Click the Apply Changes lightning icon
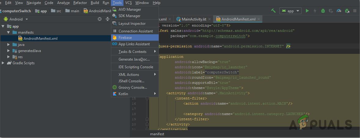360x138 pixels. 315,11
